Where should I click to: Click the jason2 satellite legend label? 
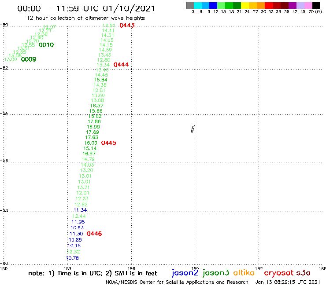[185, 273]
